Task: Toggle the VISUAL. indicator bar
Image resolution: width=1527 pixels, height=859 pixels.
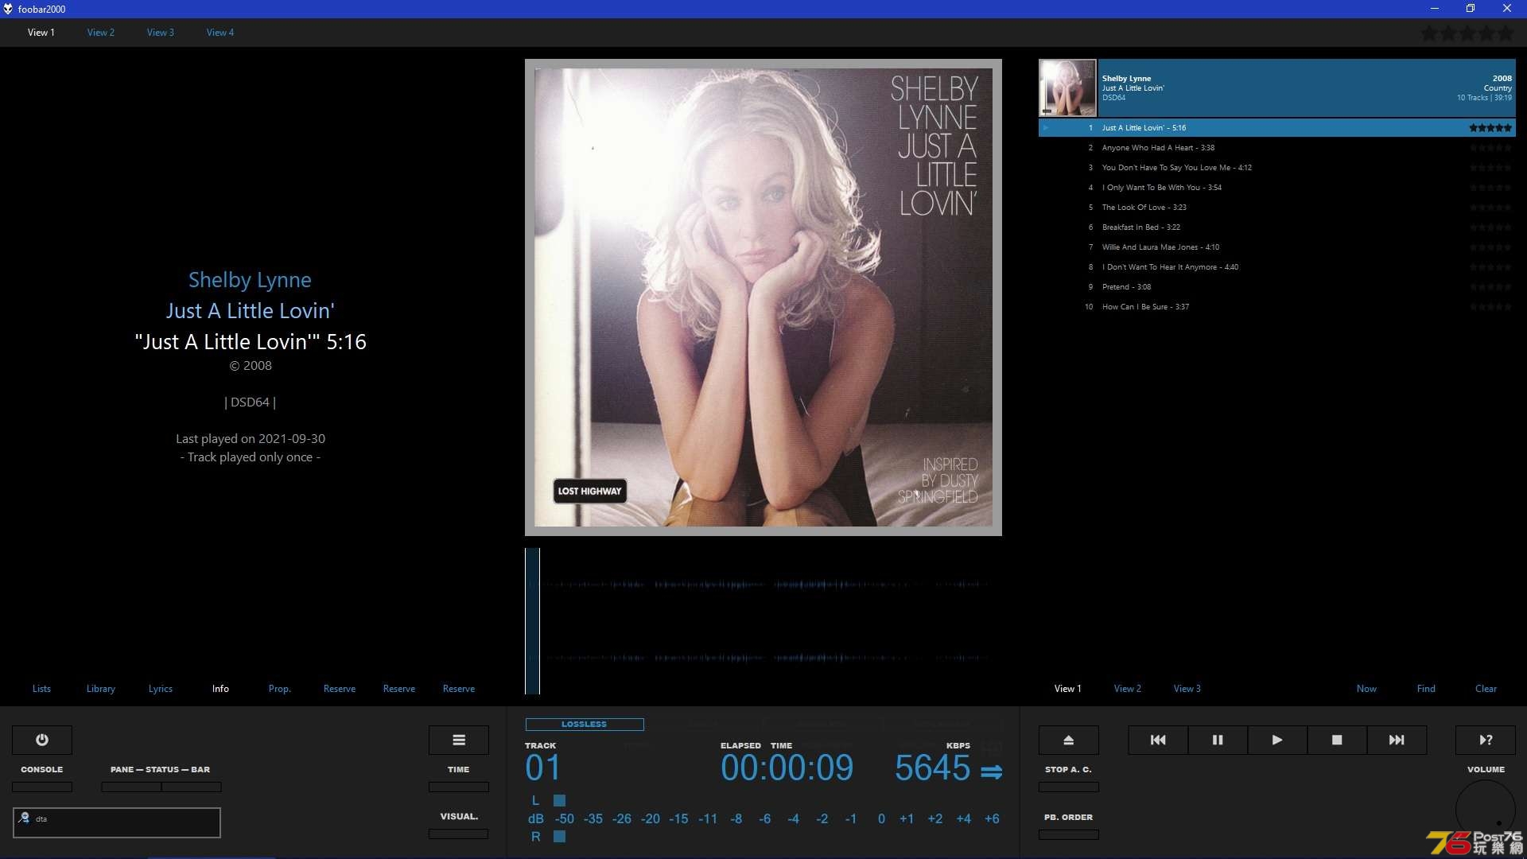Action: point(459,834)
